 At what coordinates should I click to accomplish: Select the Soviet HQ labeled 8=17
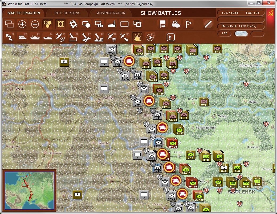(173, 64)
